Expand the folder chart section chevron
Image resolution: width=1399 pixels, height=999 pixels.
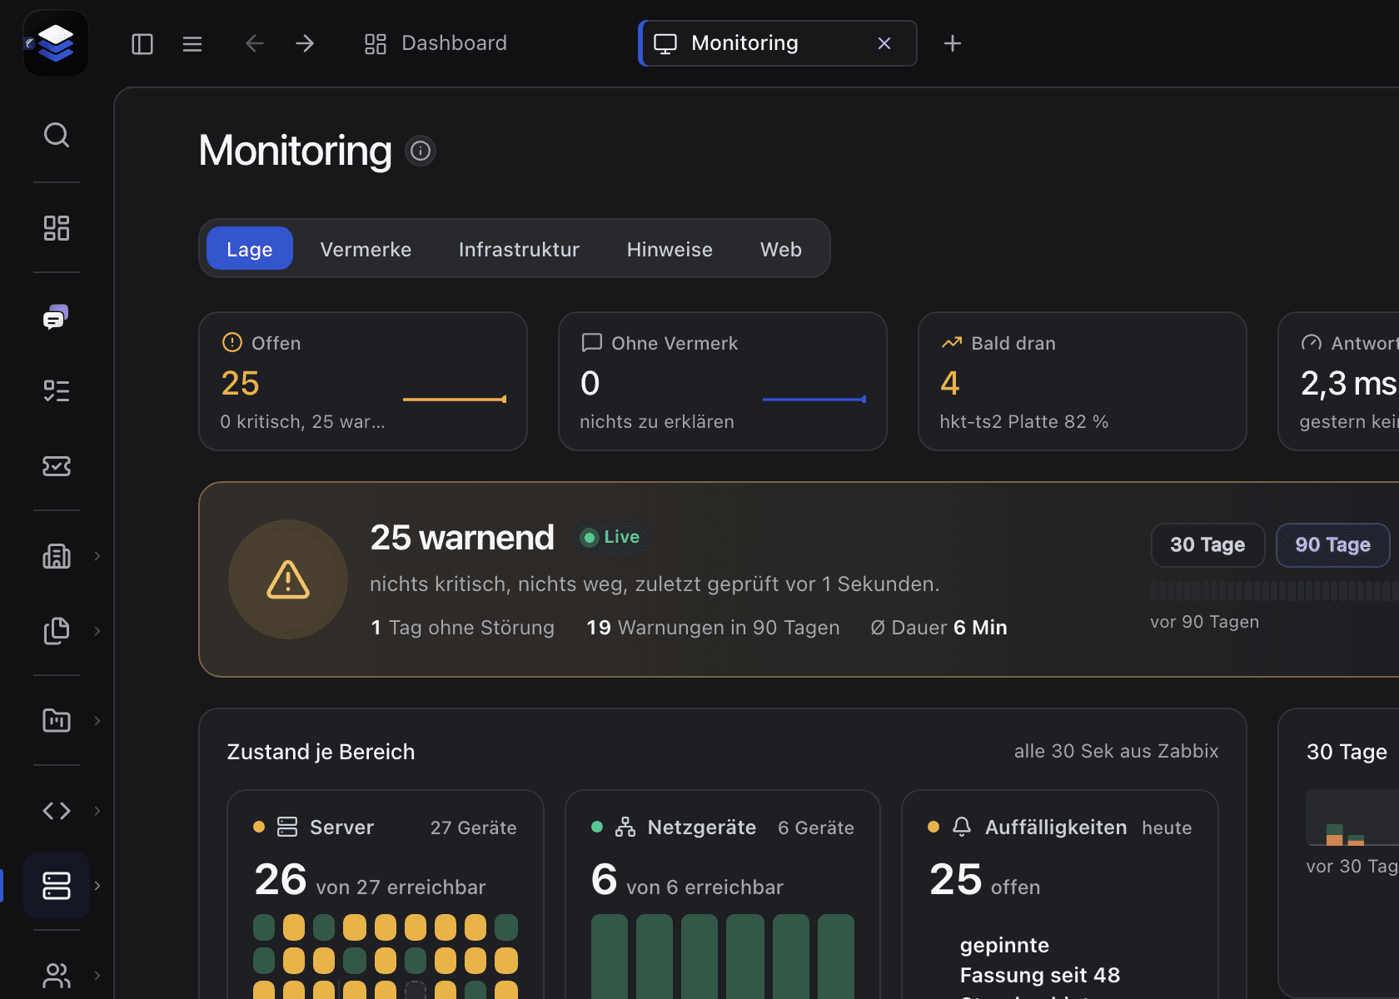point(97,720)
